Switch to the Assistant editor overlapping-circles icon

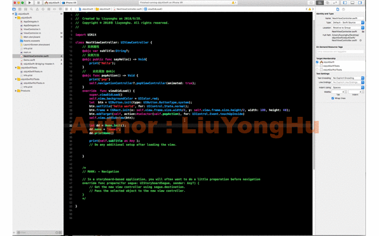327,2
